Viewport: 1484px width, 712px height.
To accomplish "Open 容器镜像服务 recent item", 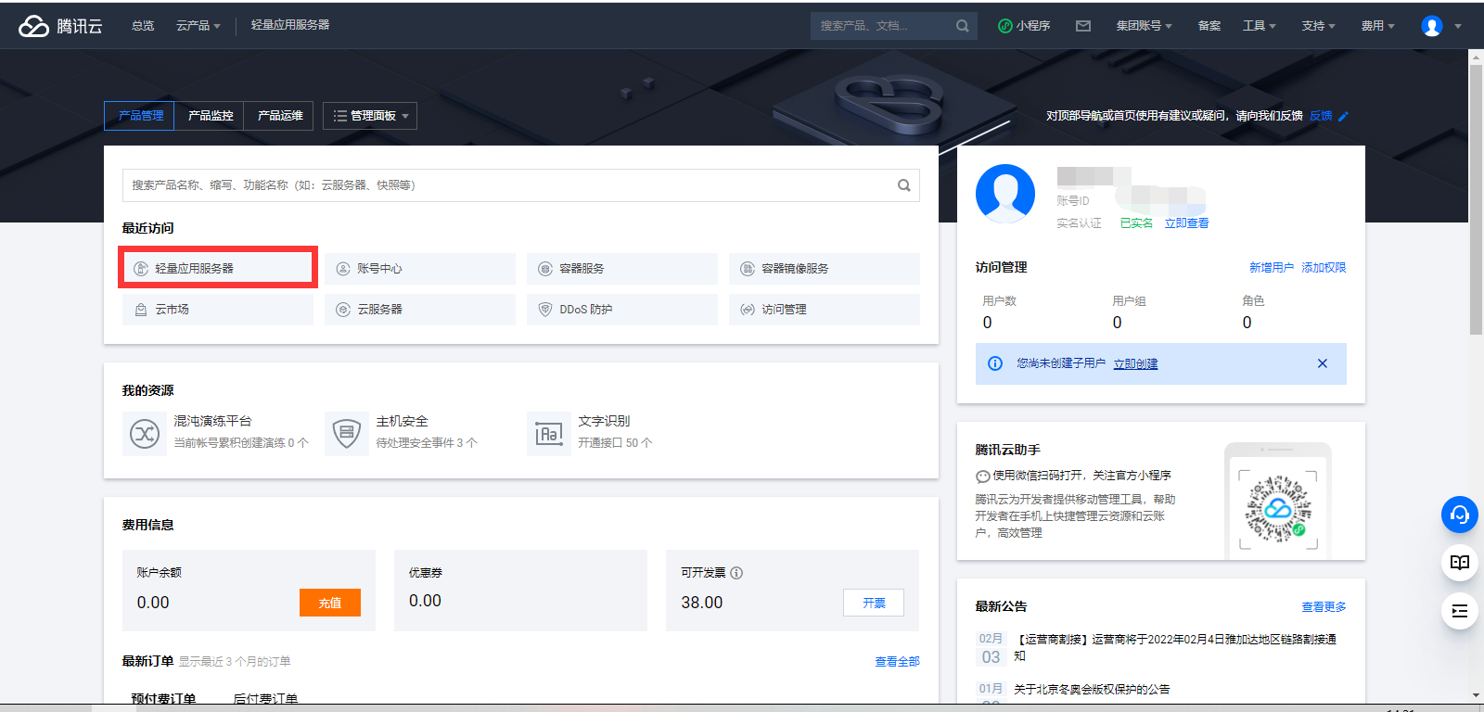I will (825, 268).
